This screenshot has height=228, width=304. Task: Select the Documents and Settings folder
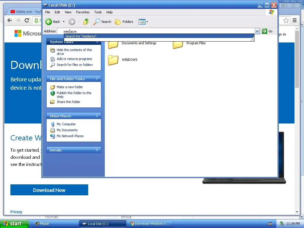(132, 44)
